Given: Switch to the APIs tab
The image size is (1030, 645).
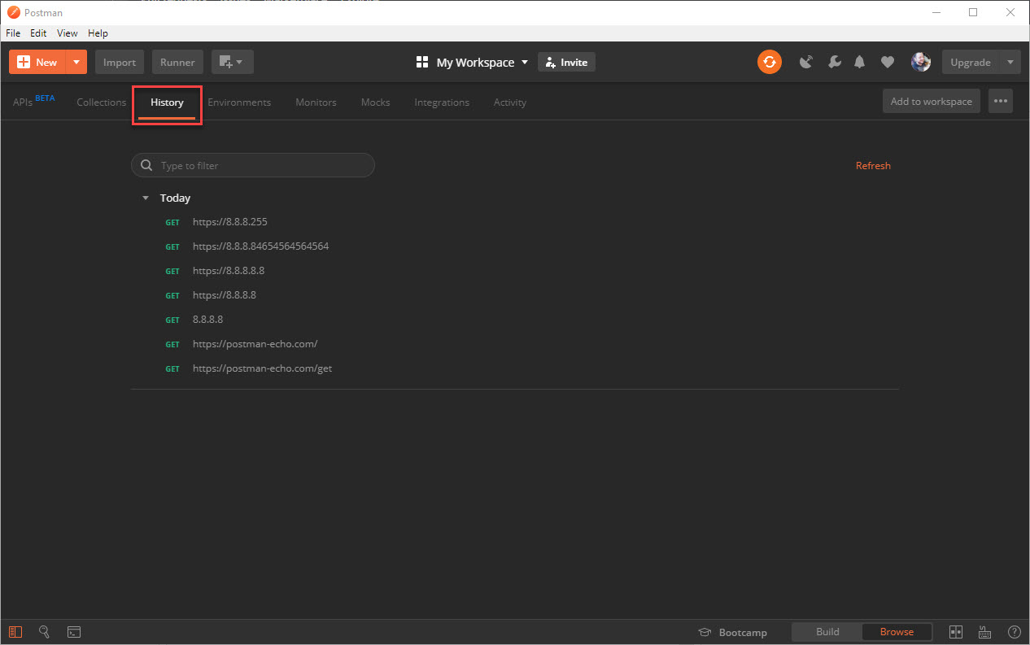Looking at the screenshot, I should click(33, 102).
